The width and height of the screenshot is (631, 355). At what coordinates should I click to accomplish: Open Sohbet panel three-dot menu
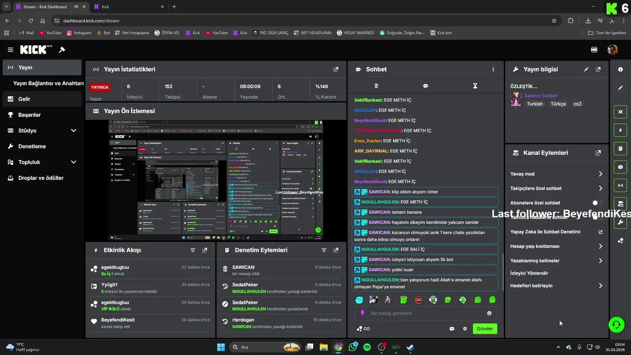click(x=493, y=70)
